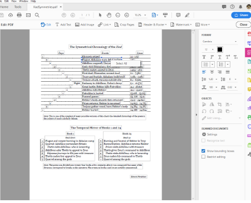Flip object horizontal icon
Viewport: 251px width, 203px height.
212,105
